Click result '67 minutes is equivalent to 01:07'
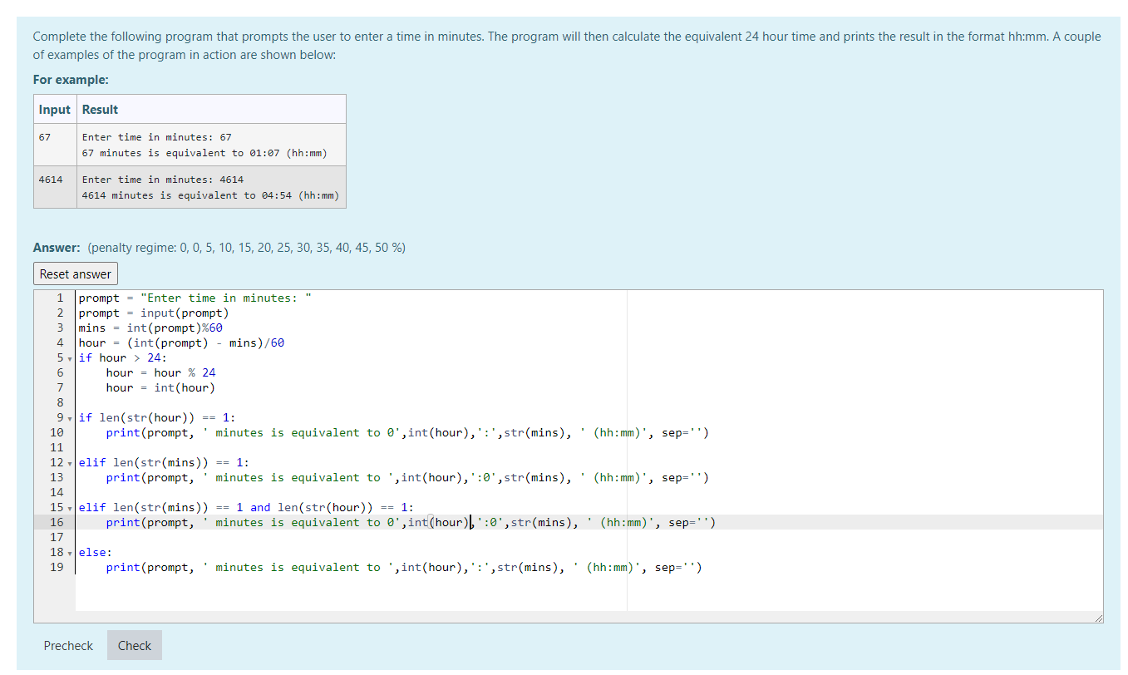Image resolution: width=1128 pixels, height=675 pixels. 204,153
